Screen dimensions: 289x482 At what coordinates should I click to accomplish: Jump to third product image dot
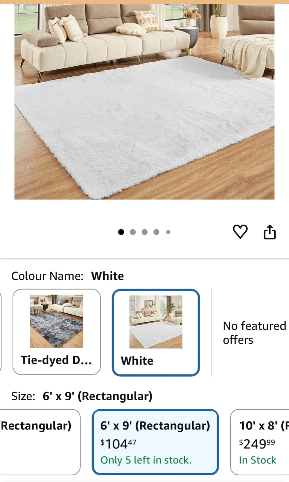click(x=144, y=232)
